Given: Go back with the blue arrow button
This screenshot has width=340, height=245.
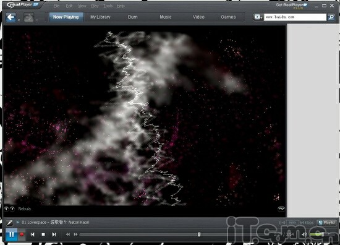Looking at the screenshot, I should (11, 17).
